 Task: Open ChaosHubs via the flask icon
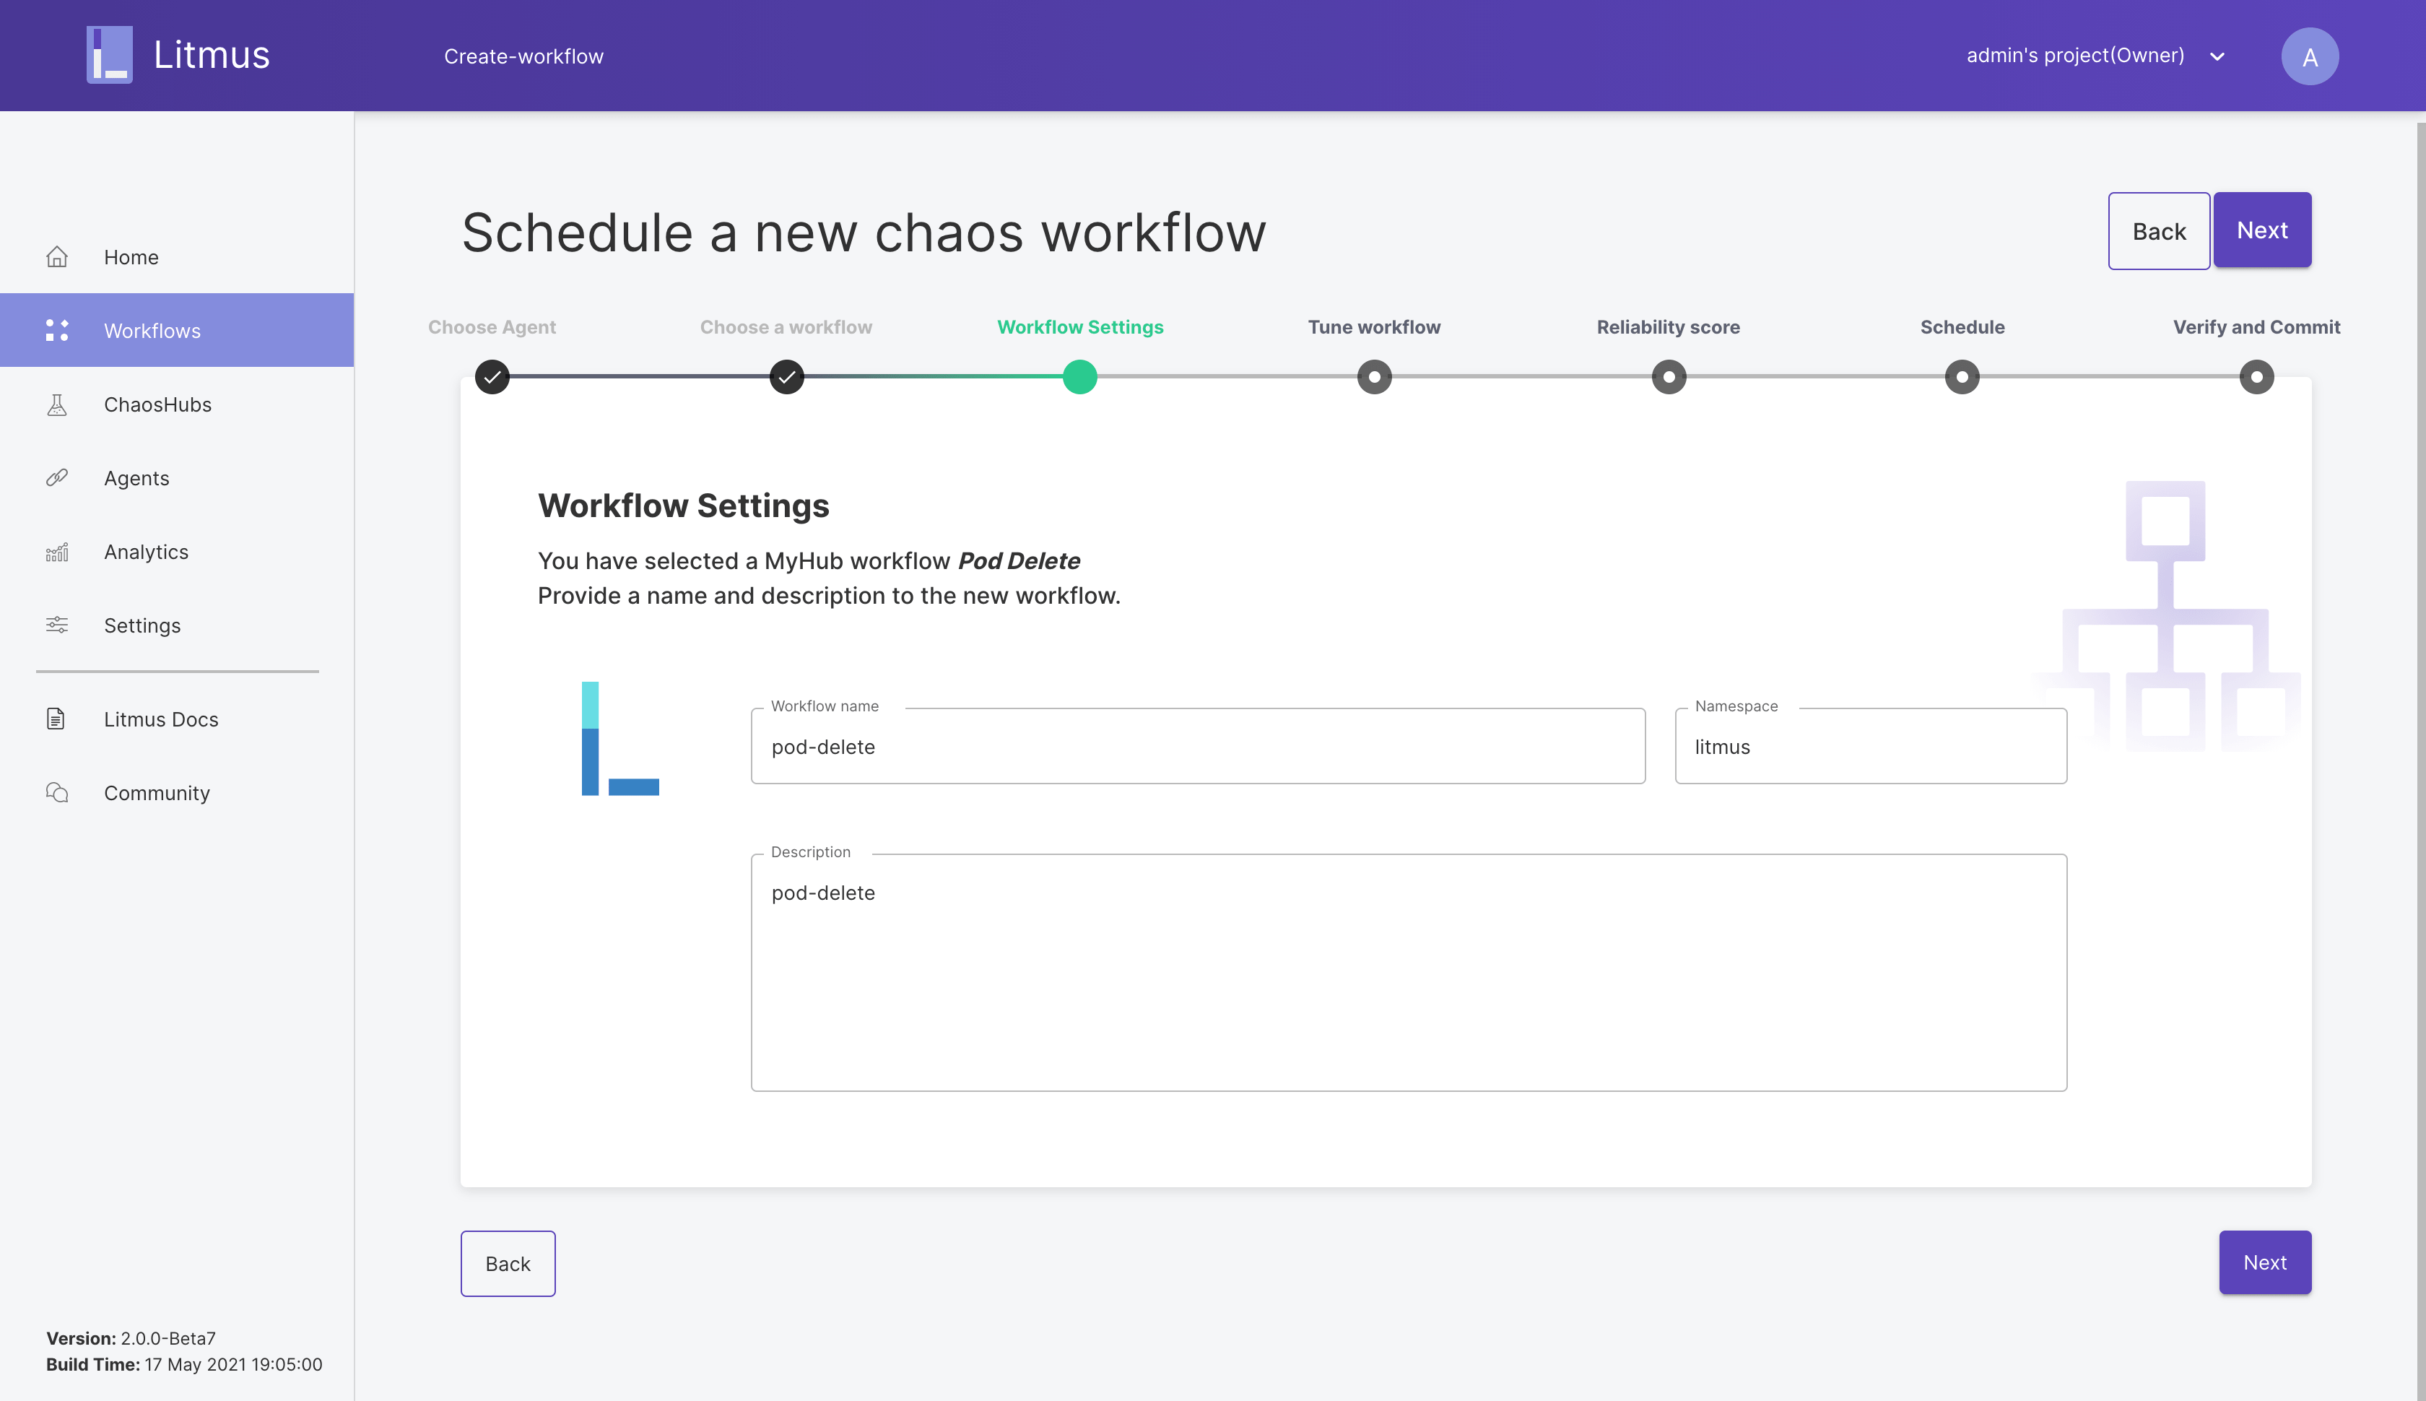point(57,404)
